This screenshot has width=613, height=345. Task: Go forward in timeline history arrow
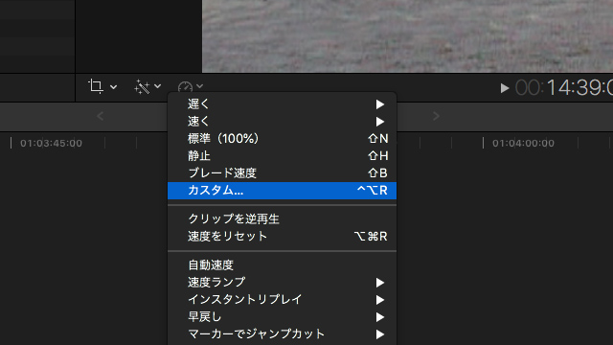(x=437, y=116)
